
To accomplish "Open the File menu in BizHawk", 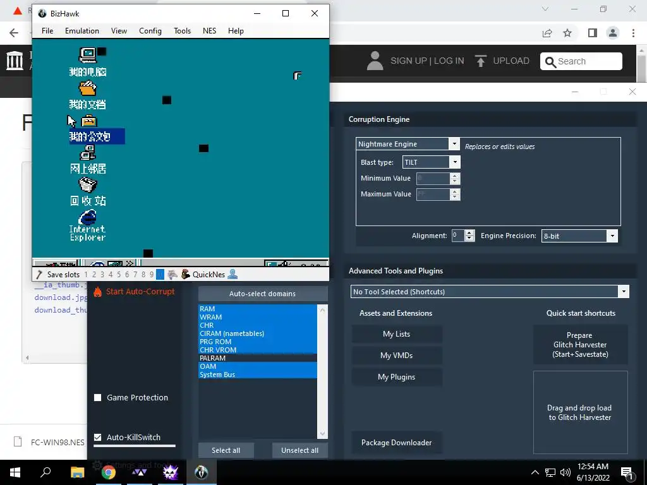I will [x=47, y=31].
